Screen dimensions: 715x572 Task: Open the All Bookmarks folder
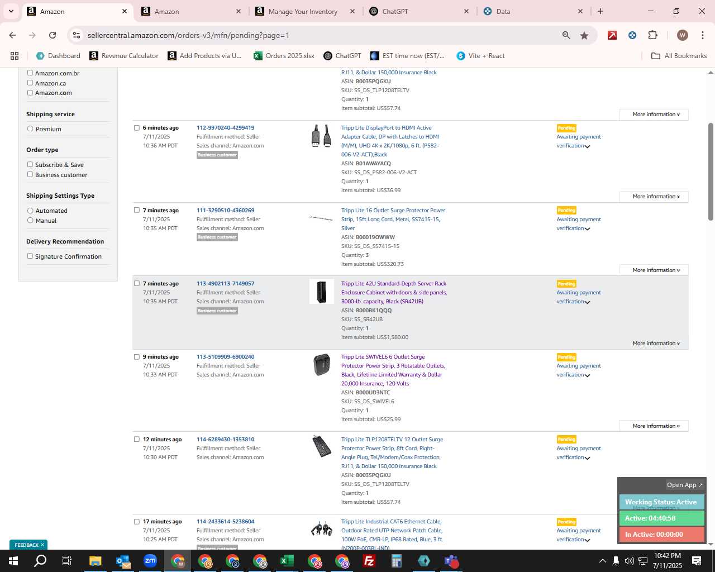pos(679,56)
